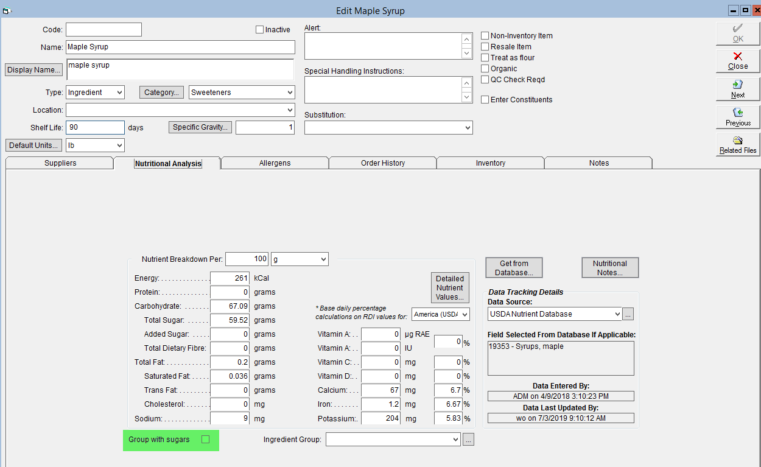The height and width of the screenshot is (467, 761).
Task: Go to the Previous ingredient record
Action: [x=738, y=117]
